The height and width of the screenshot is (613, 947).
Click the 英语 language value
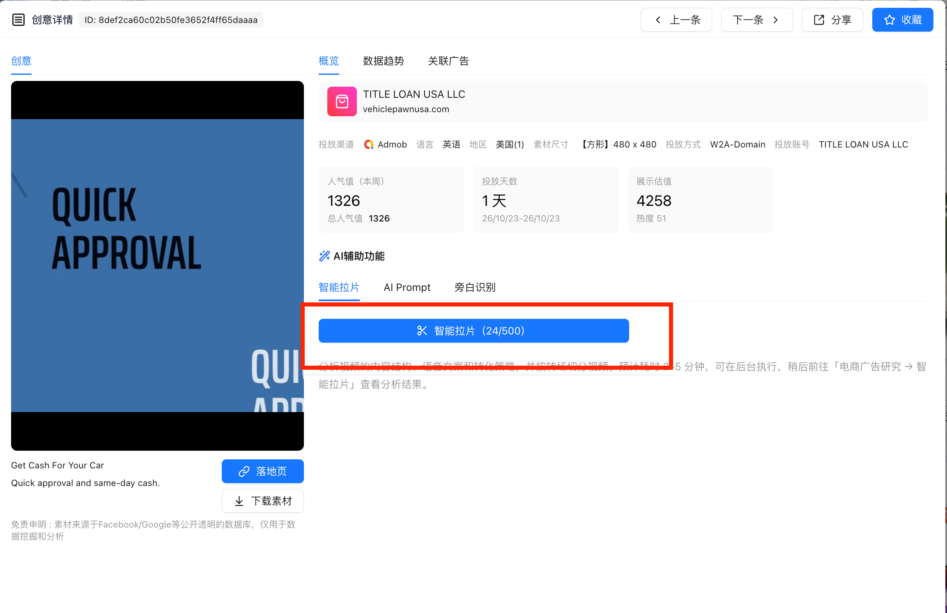tap(451, 145)
